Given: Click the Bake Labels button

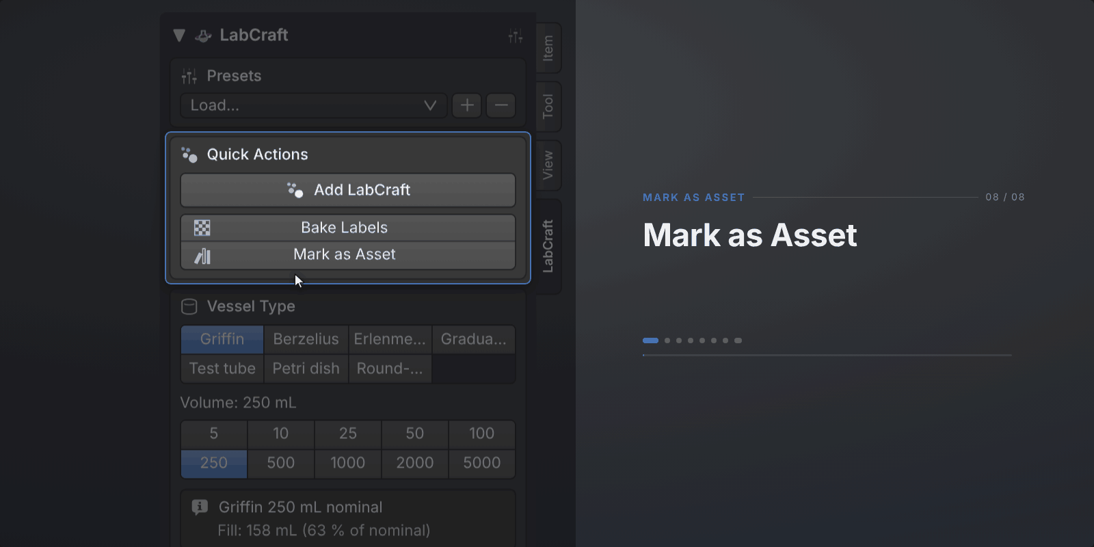Looking at the screenshot, I should coord(348,228).
